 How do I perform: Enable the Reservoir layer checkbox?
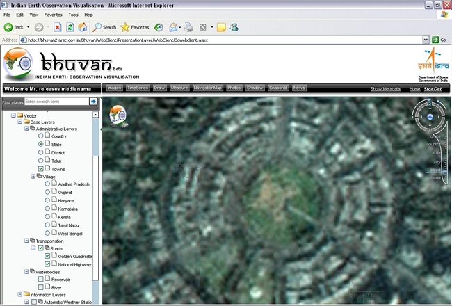pyautogui.click(x=41, y=279)
